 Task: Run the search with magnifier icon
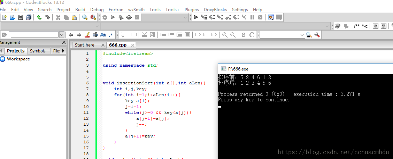309,35
